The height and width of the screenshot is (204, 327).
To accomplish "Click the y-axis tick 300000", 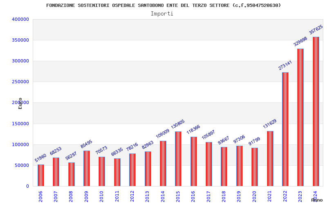I will click(x=20, y=61).
